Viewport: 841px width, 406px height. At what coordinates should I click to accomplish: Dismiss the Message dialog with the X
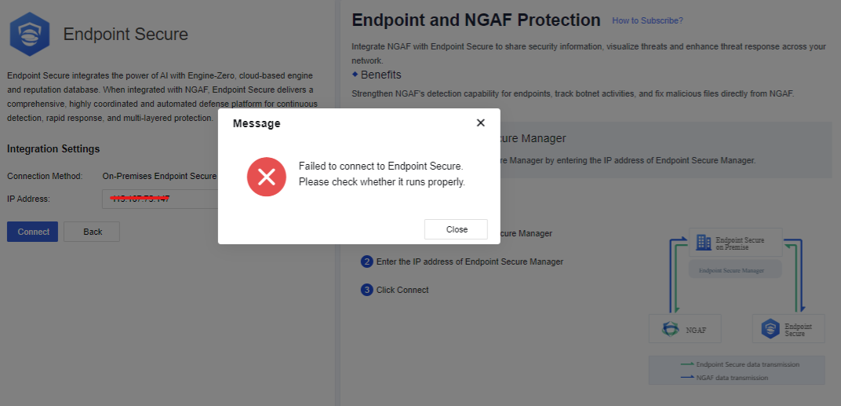tap(481, 123)
